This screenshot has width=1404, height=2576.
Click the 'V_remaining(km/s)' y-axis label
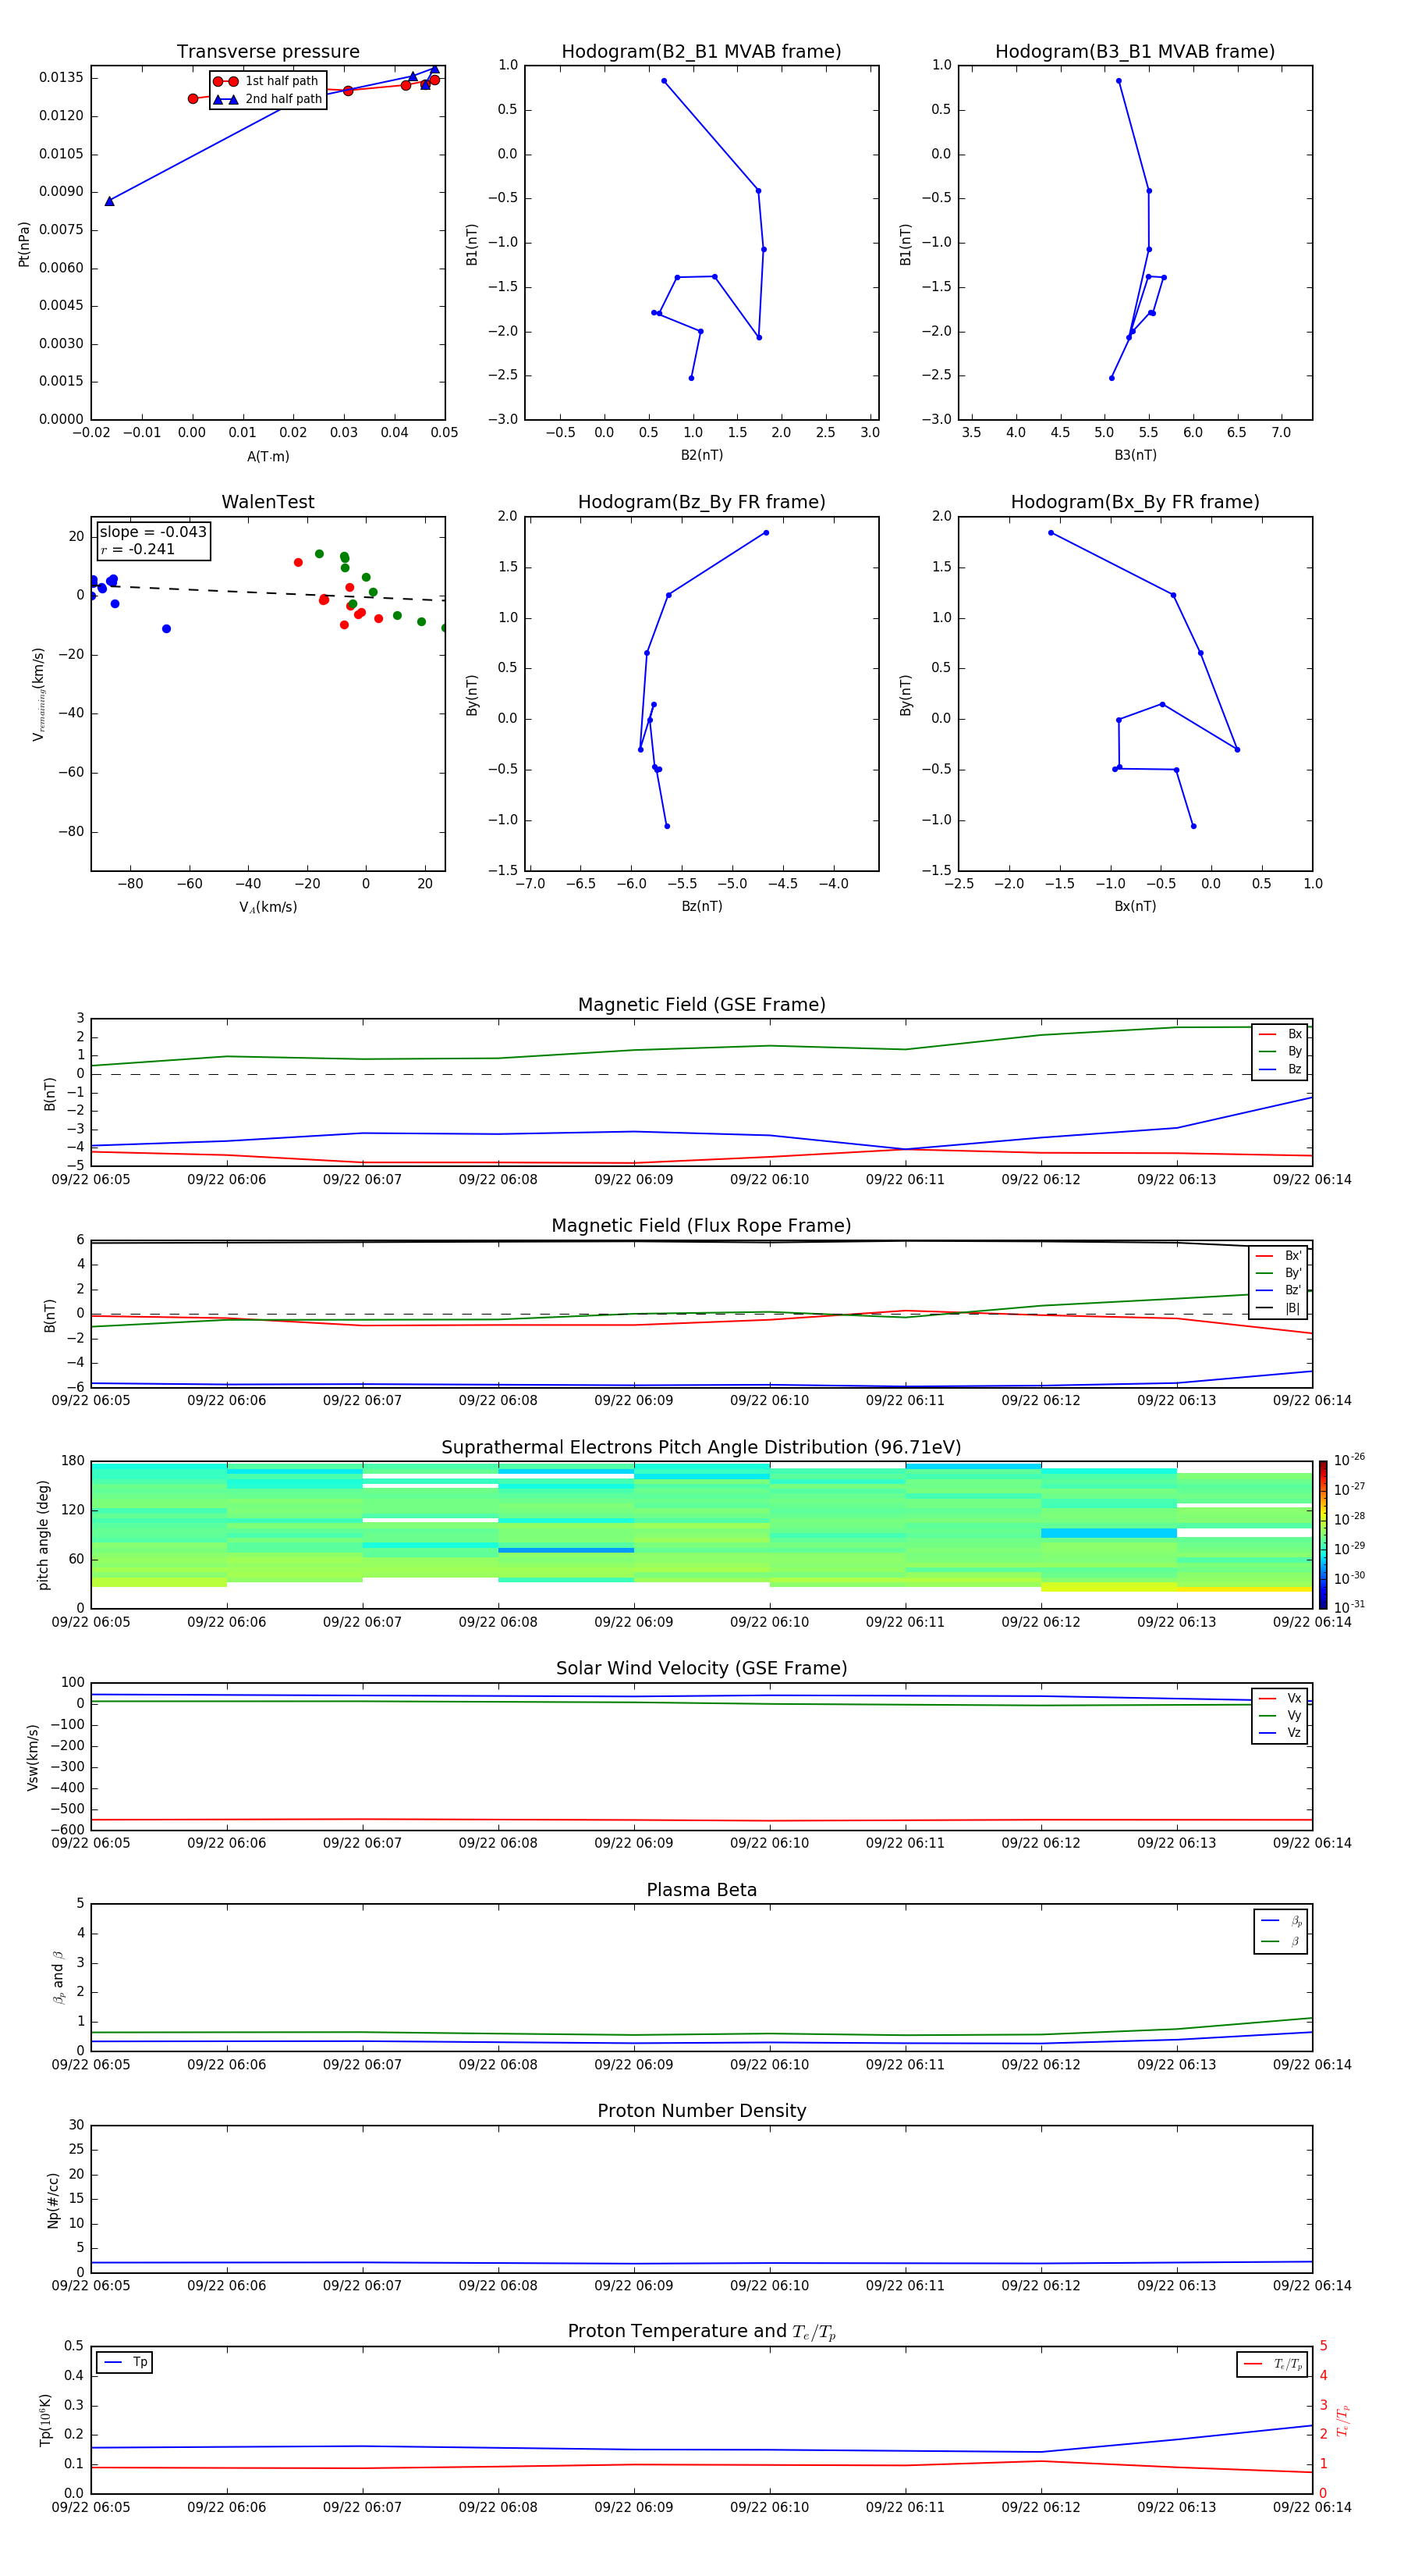38,694
